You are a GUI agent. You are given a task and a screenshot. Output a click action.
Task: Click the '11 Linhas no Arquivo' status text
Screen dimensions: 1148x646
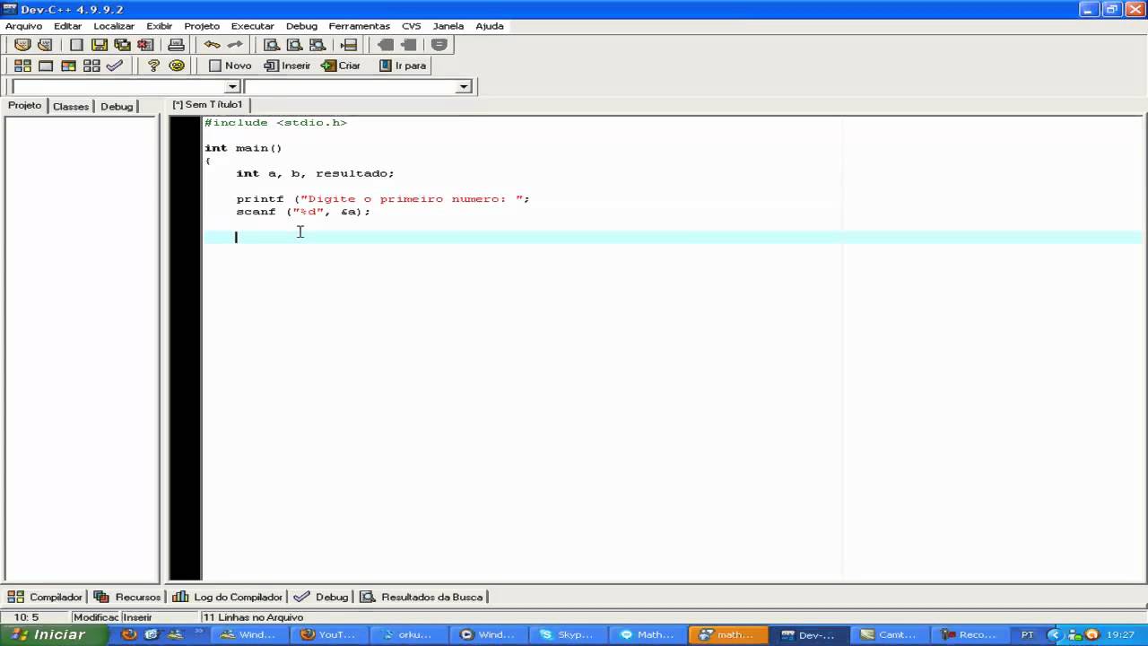tap(253, 617)
